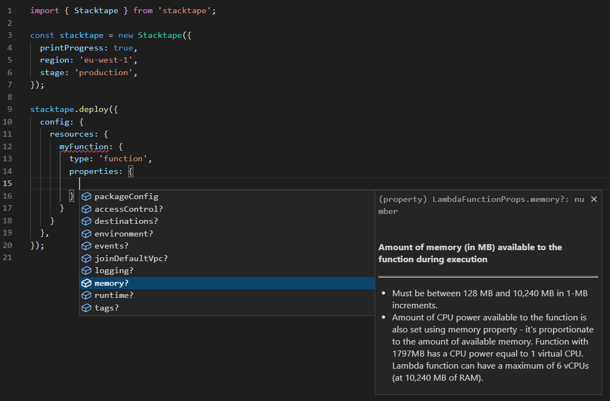The height and width of the screenshot is (401, 610).
Task: Click the cube icon beside events?
Action: tap(86, 246)
